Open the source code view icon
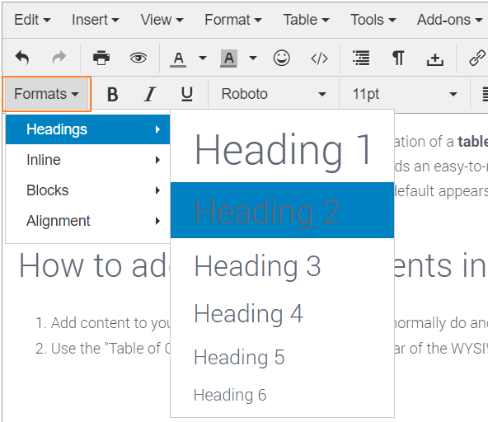The image size is (488, 422). [319, 59]
